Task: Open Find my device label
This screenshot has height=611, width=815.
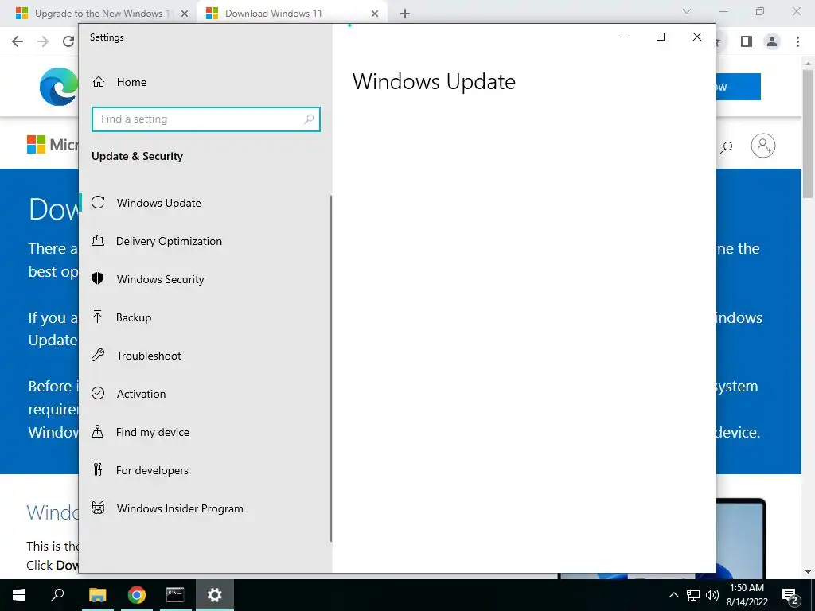Action: point(152,432)
